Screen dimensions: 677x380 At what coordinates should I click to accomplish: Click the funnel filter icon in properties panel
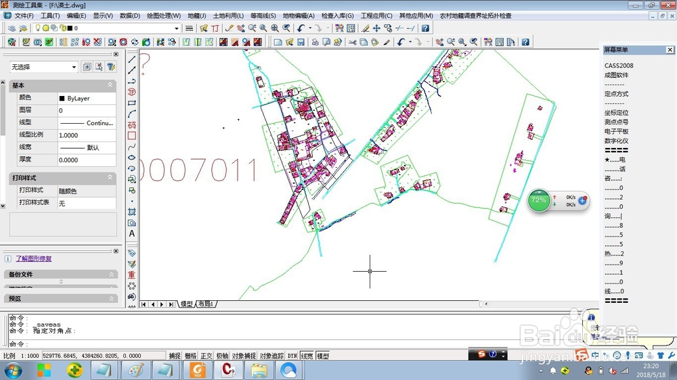111,67
